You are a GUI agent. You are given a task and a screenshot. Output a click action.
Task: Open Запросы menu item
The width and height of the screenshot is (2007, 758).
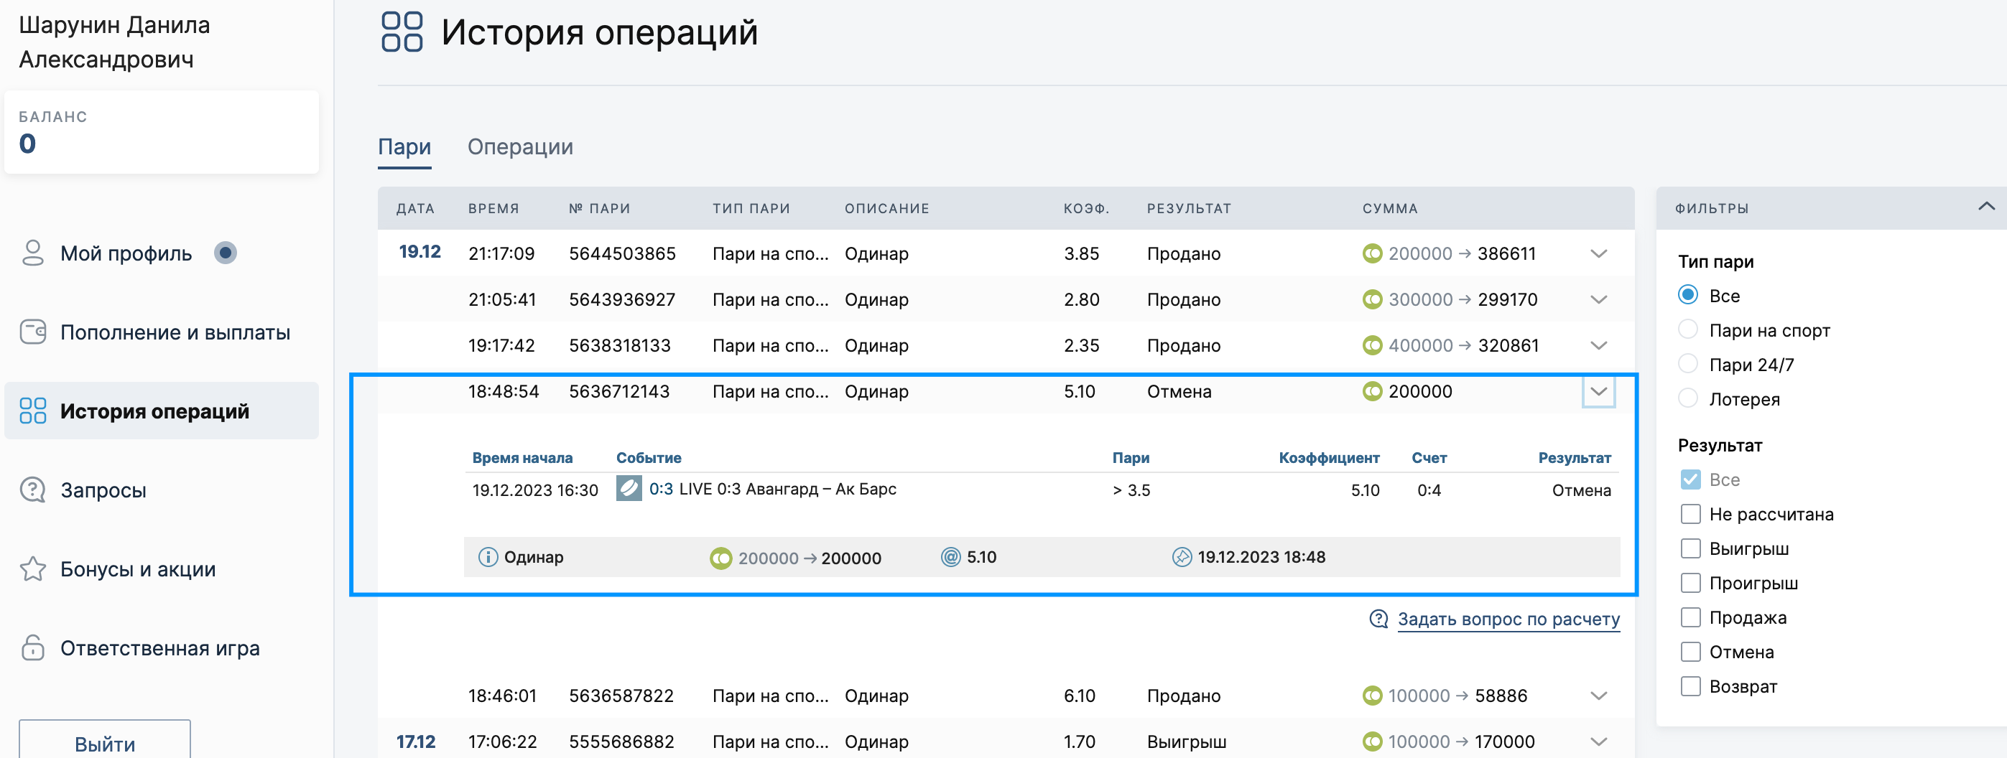coord(103,490)
